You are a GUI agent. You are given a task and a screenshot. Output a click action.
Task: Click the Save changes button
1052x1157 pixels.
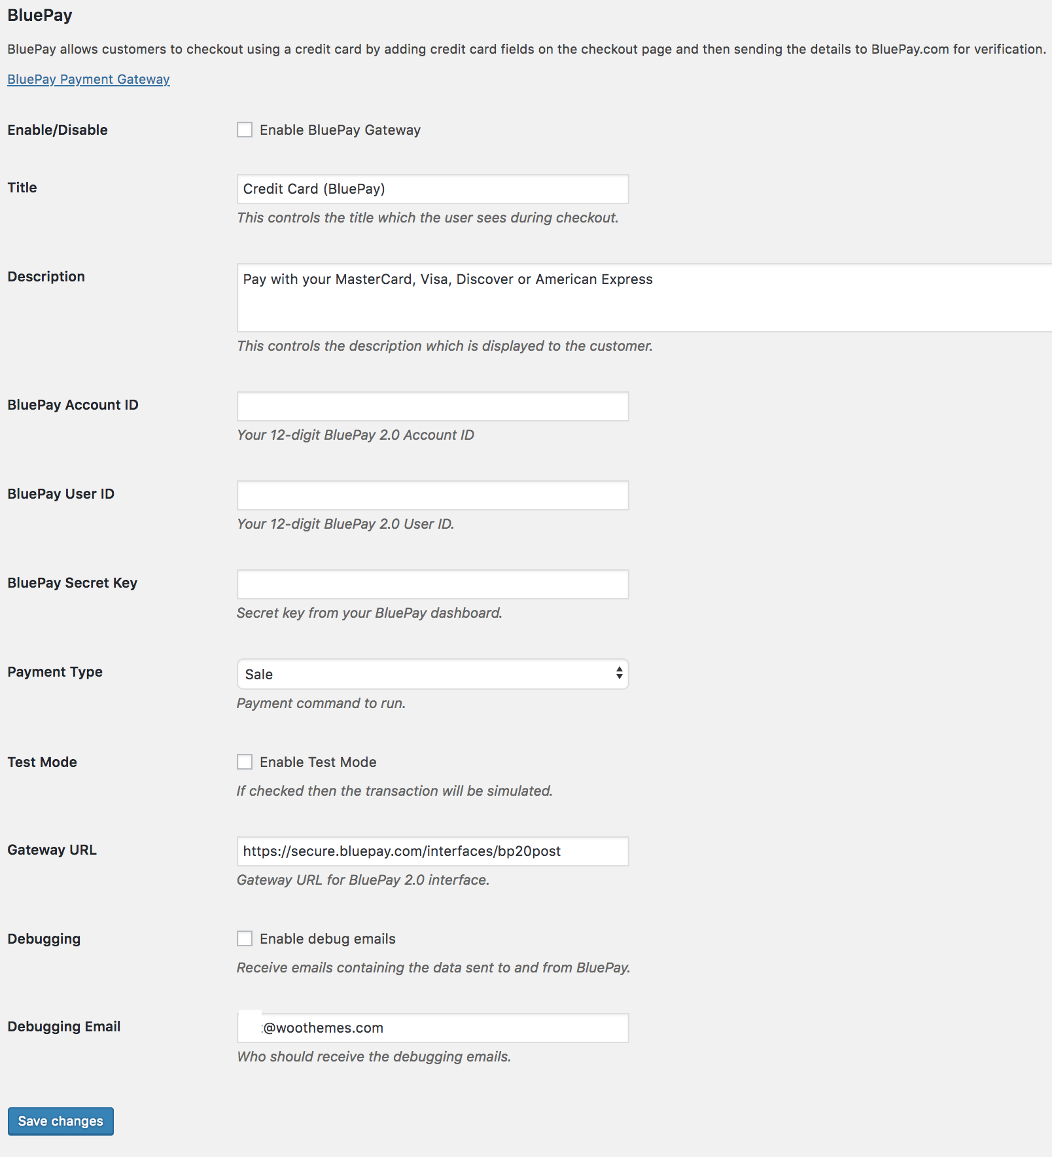coord(60,1121)
